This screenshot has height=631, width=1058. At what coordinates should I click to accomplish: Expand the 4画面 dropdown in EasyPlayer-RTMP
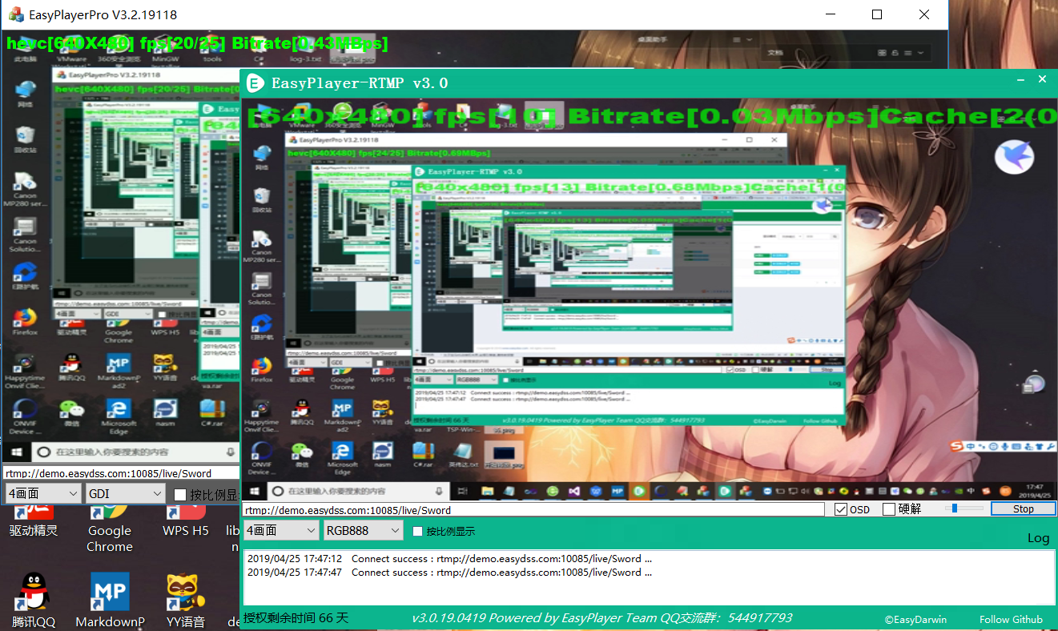281,530
